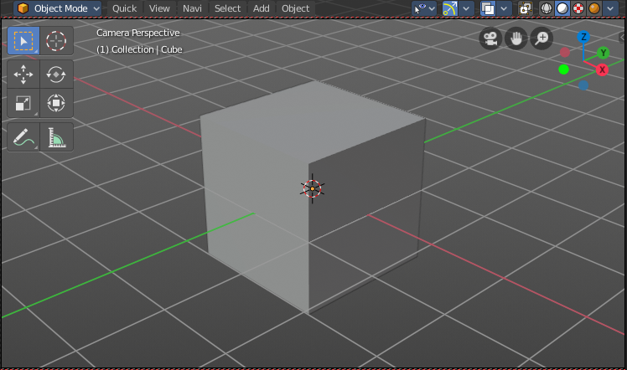Switch to wireframe shading
627x370 pixels.
(547, 8)
